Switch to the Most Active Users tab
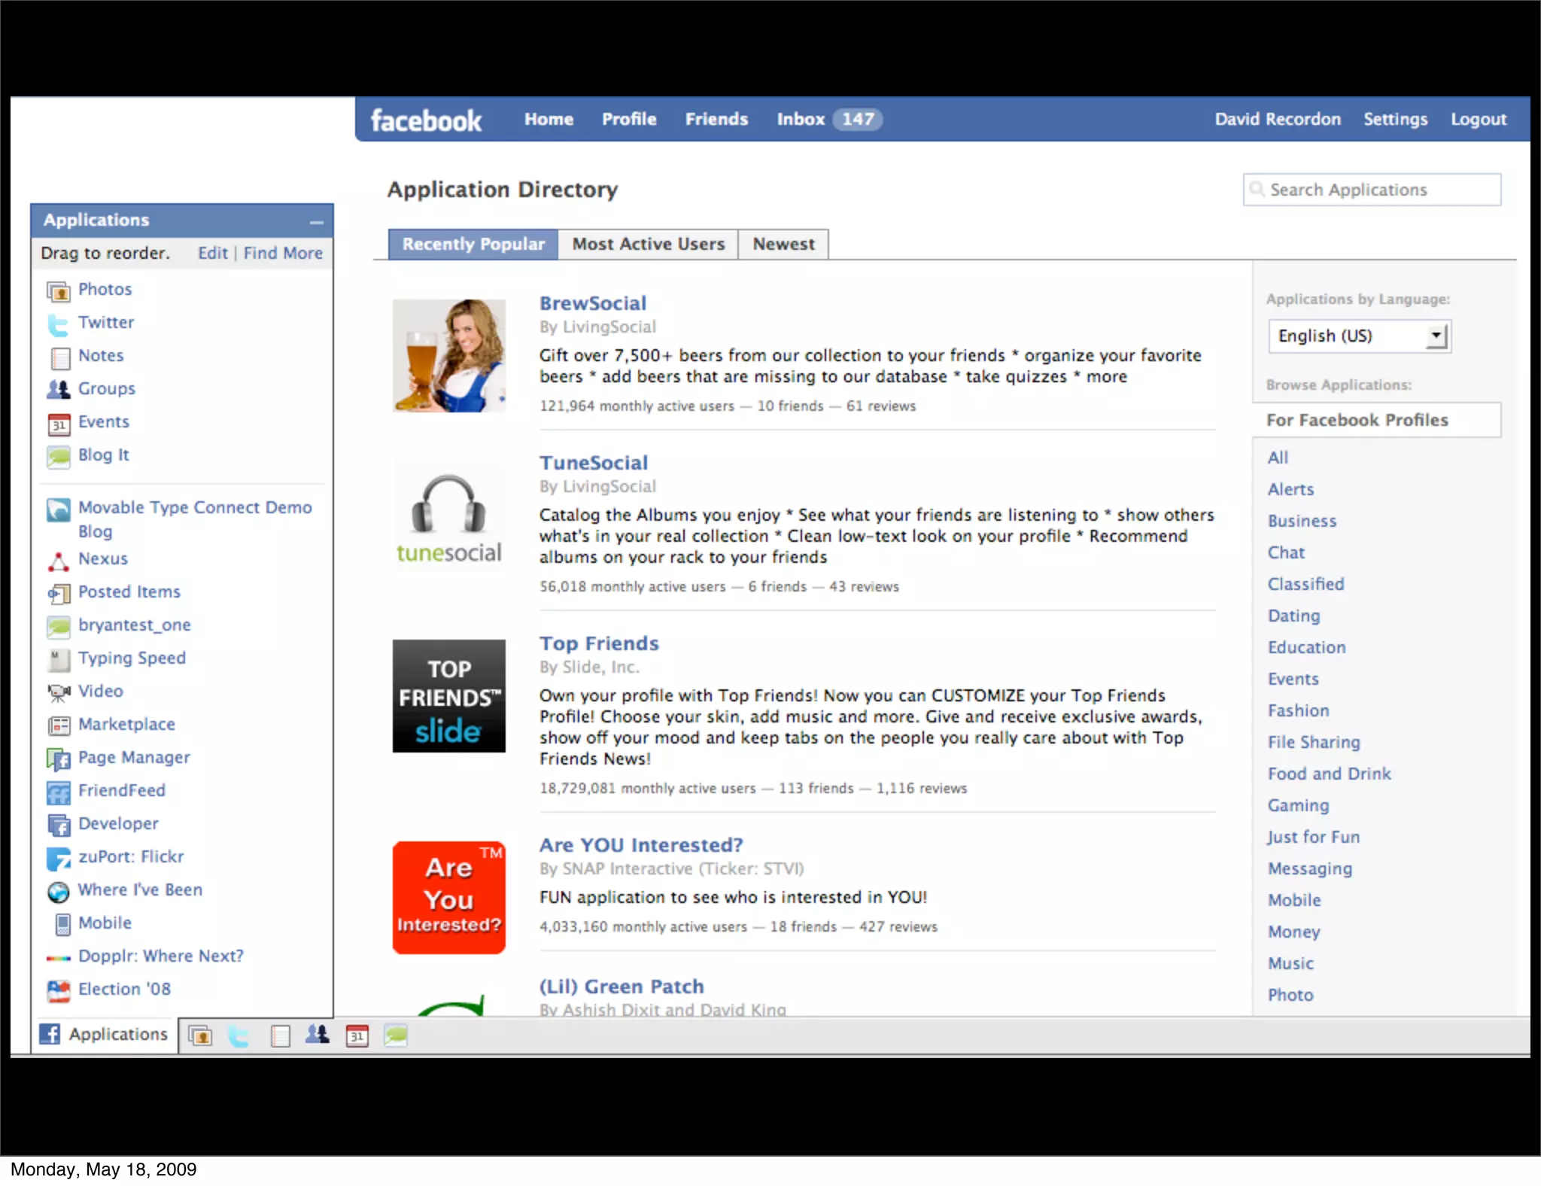The width and height of the screenshot is (1541, 1186). (648, 245)
